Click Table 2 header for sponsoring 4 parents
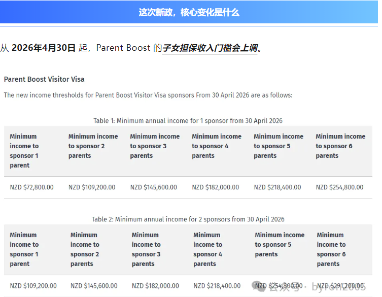This screenshot has height=297, width=382. pos(208,249)
